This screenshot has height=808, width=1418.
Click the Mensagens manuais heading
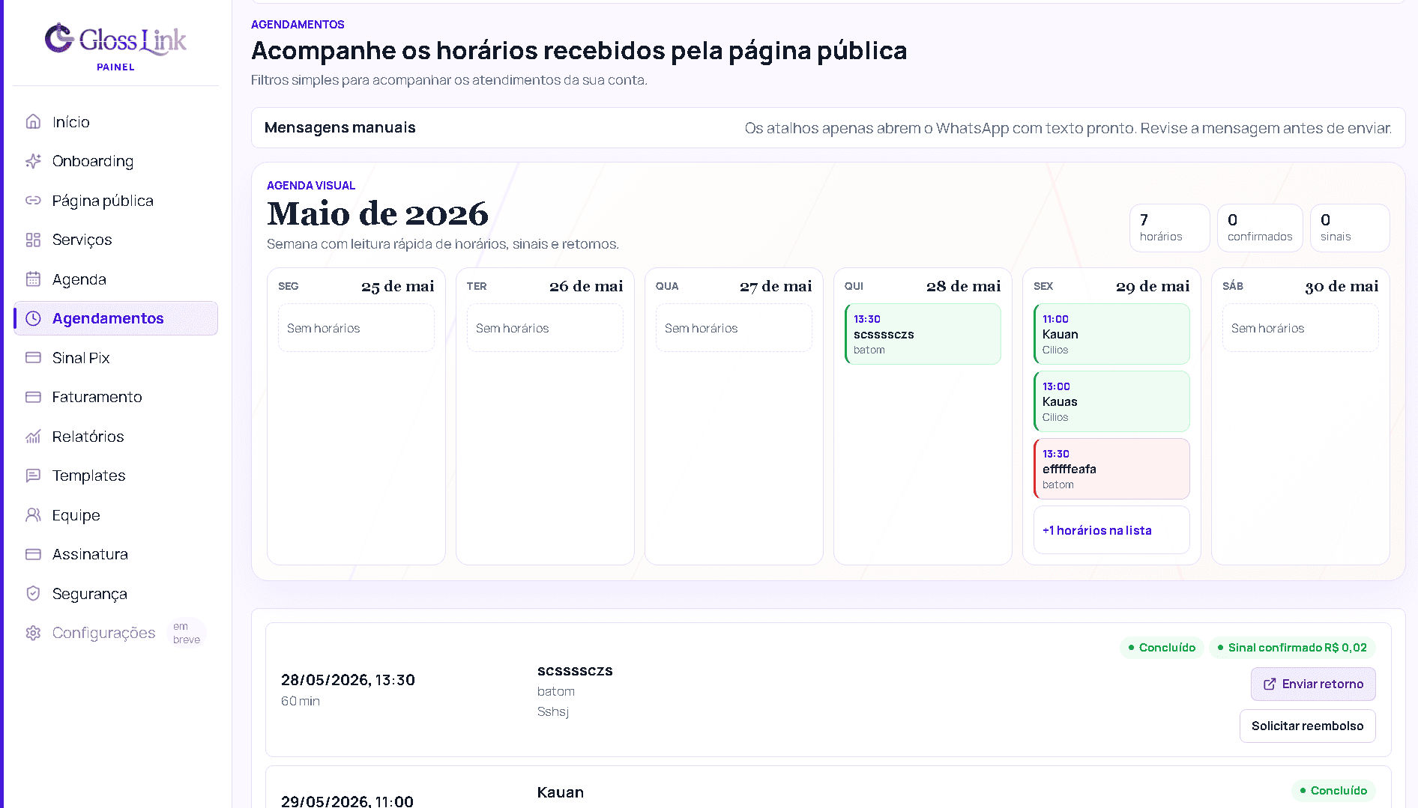[x=340, y=127]
